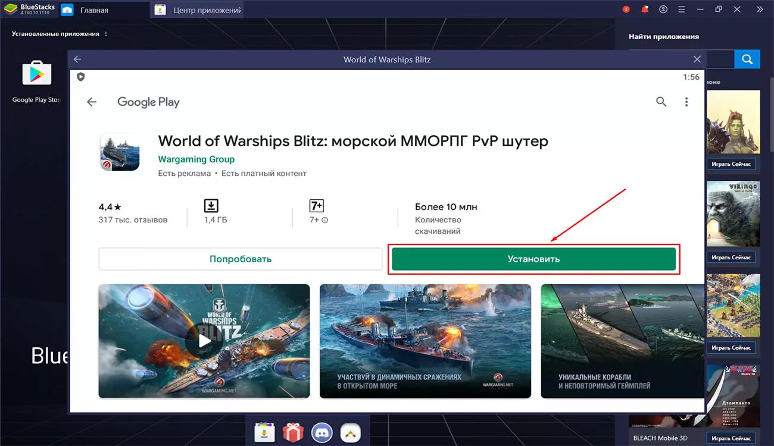Screen dimensions: 774x446
Task: Open the red alert warning icon
Action: pyautogui.click(x=626, y=10)
